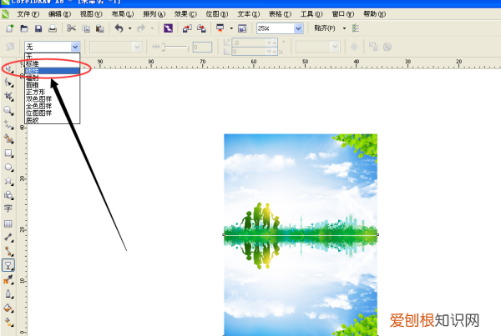This screenshot has height=336, width=501.
Task: Select the Table tool in toolbox
Action: (8, 223)
